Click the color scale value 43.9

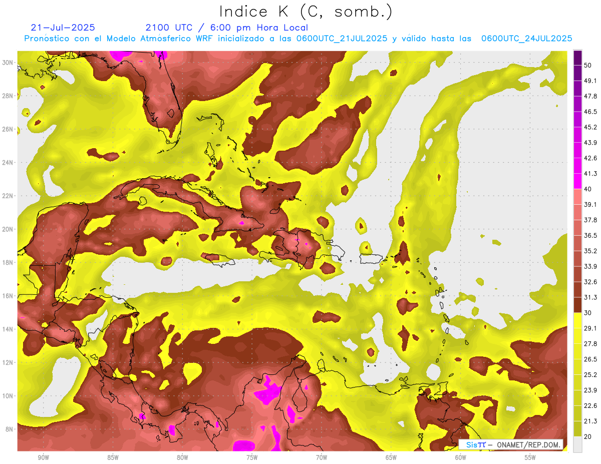(590, 143)
